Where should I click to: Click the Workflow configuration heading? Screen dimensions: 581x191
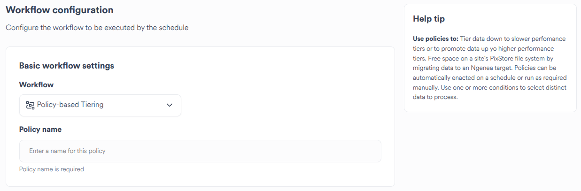click(x=59, y=10)
